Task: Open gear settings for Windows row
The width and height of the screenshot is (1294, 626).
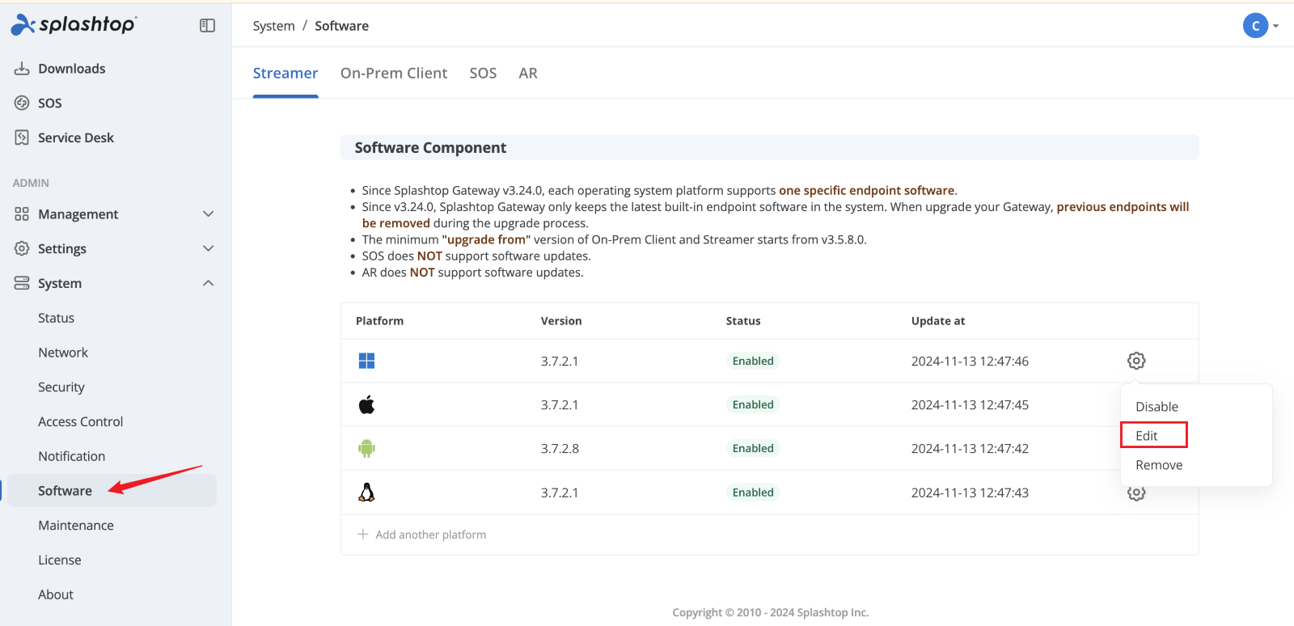Action: pyautogui.click(x=1136, y=361)
